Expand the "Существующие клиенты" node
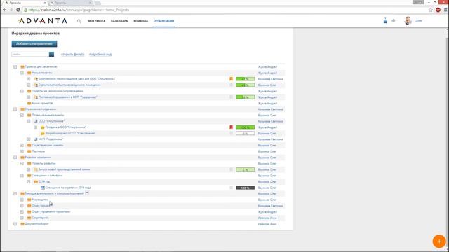This screenshot has width=449, height=252. tap(22, 146)
